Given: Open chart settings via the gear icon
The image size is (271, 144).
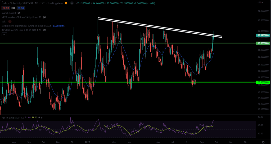Looking at the screenshot, I should click(263, 142).
